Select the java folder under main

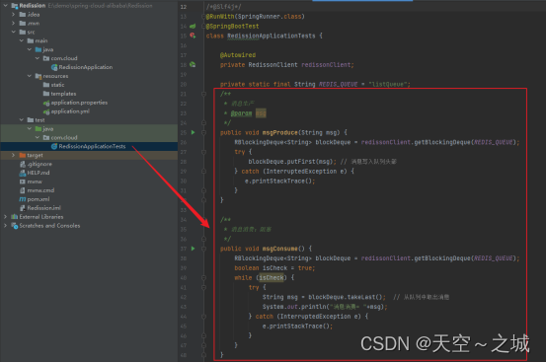[89, 49]
